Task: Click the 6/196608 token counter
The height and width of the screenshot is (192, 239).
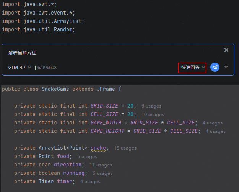Action: click(x=47, y=68)
